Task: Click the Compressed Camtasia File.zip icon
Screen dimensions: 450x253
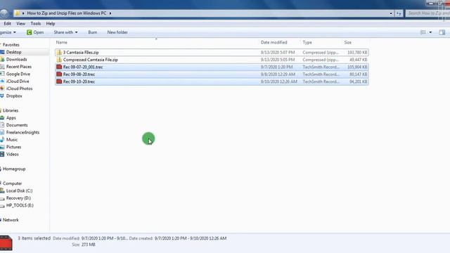Action: pyautogui.click(x=59, y=60)
